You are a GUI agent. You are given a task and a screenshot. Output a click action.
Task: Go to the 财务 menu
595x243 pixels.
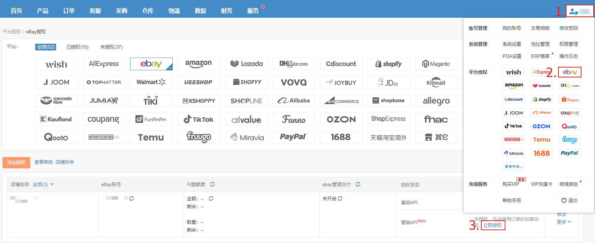click(227, 11)
